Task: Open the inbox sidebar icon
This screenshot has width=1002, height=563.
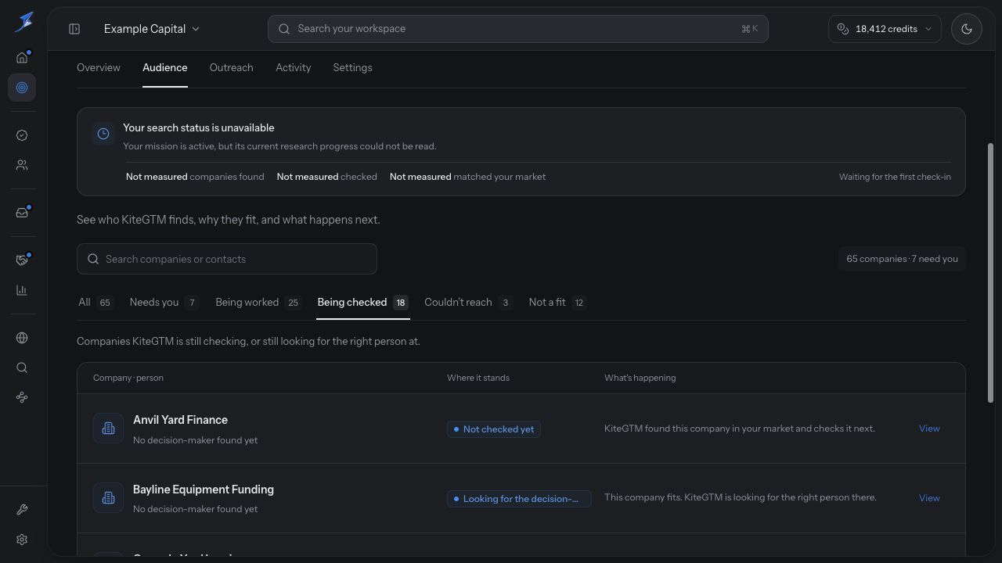Action: point(22,212)
